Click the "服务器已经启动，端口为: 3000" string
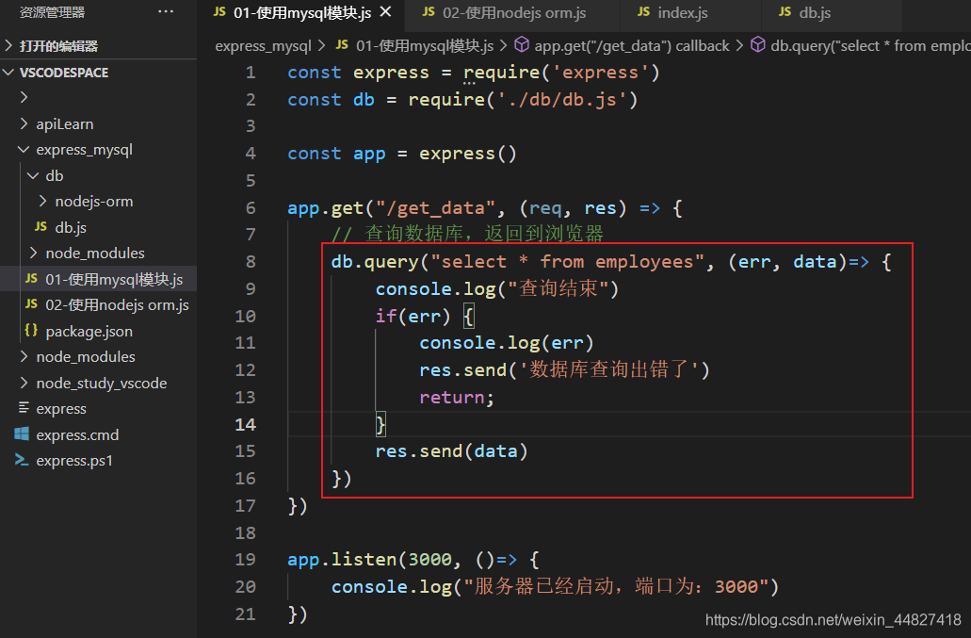Viewport: 971px width, 638px height. (x=616, y=587)
